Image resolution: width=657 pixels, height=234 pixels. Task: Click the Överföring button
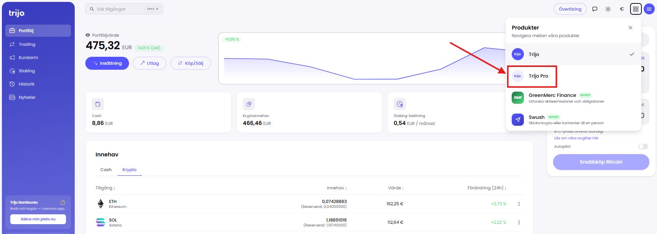(x=570, y=9)
